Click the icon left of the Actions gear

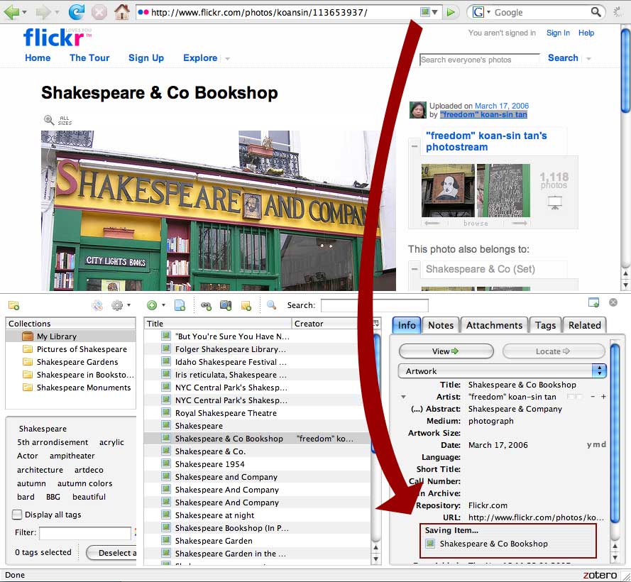click(97, 305)
